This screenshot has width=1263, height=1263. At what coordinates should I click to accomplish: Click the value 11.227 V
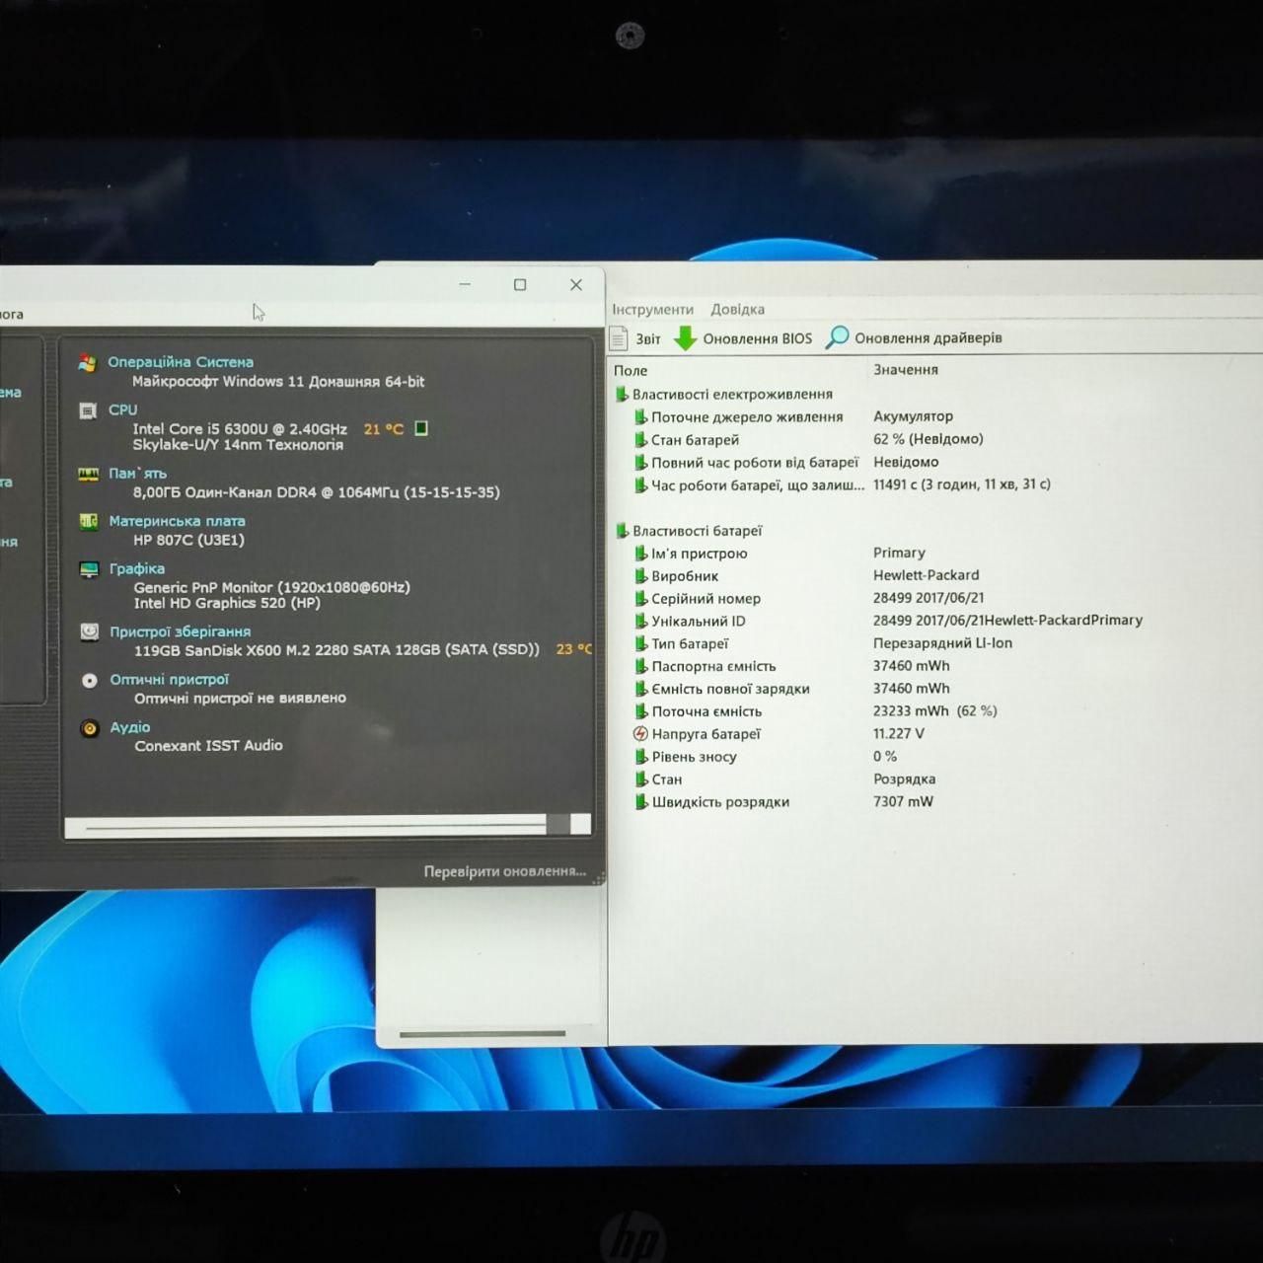pyautogui.click(x=898, y=734)
